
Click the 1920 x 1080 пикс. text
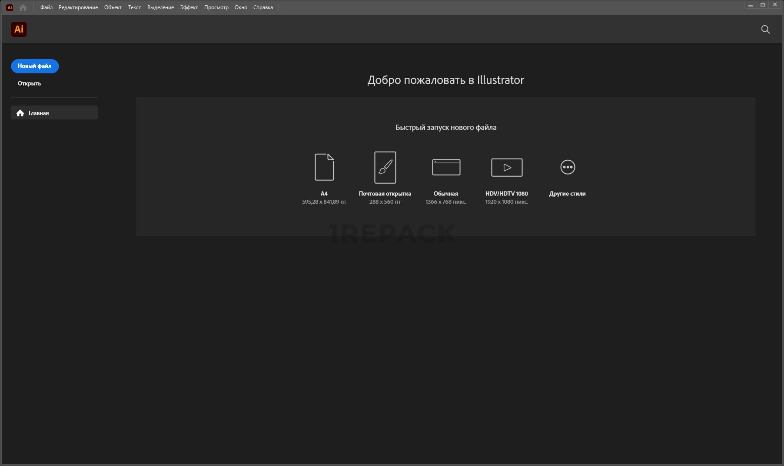[x=507, y=202]
